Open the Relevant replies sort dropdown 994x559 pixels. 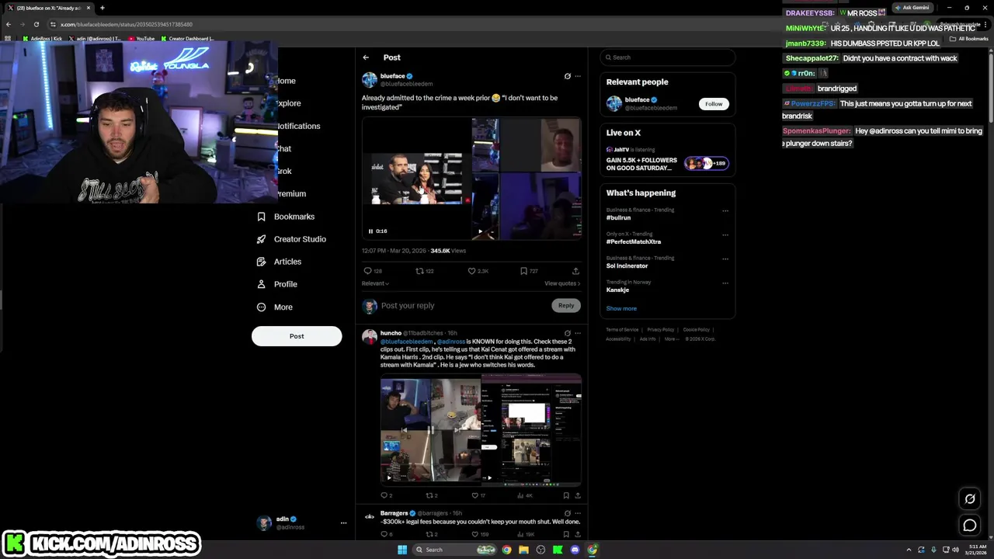[x=375, y=283]
